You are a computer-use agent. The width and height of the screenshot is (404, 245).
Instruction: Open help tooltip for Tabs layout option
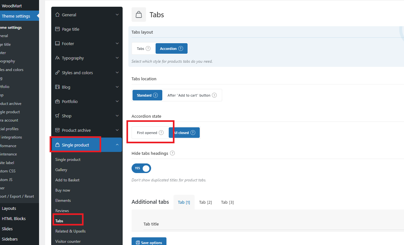[148, 49]
